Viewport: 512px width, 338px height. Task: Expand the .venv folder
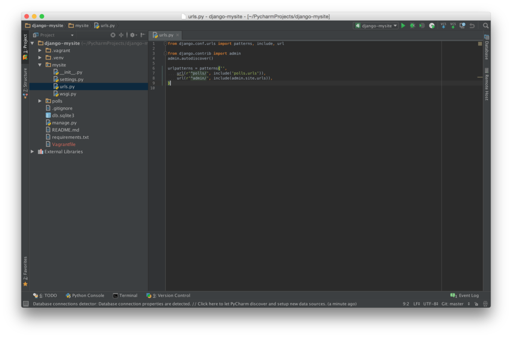40,57
